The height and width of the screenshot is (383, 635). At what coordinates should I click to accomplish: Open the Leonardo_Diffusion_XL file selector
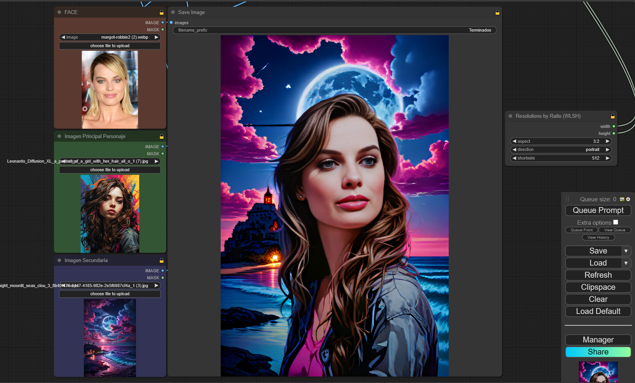pos(110,161)
